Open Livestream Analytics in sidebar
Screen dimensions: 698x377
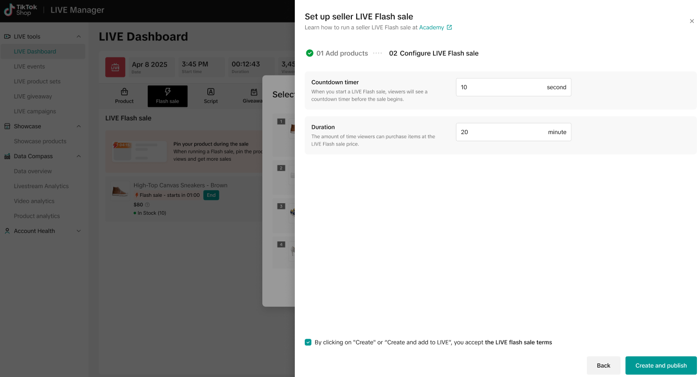(41, 186)
